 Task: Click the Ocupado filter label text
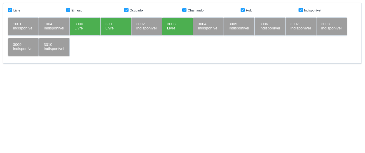coord(136,10)
